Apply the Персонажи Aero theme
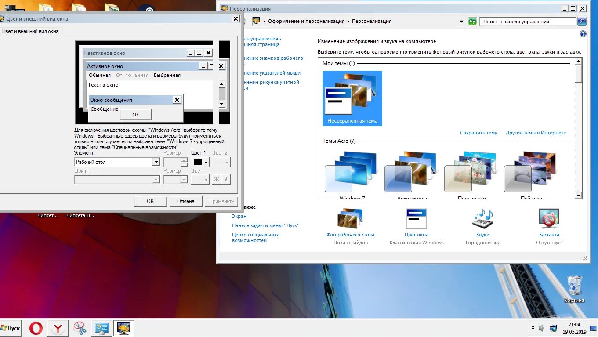The height and width of the screenshot is (337, 598). pos(471,174)
